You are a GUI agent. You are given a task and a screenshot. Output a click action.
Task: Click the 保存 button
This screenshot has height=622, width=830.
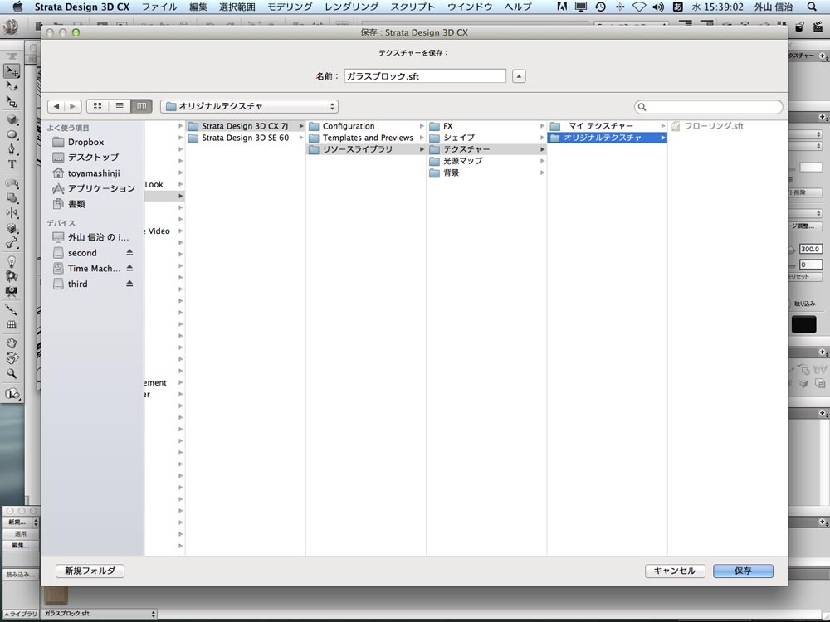[x=743, y=571]
